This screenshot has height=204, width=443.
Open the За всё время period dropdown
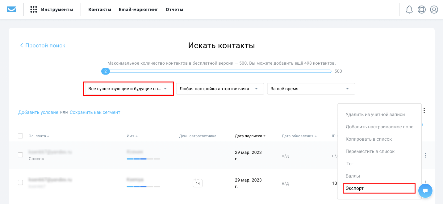(x=311, y=89)
